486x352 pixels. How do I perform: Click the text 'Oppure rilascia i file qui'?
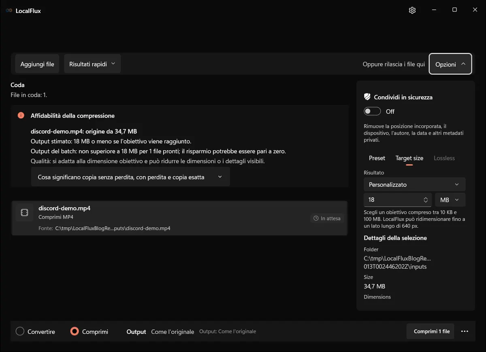[394, 64]
